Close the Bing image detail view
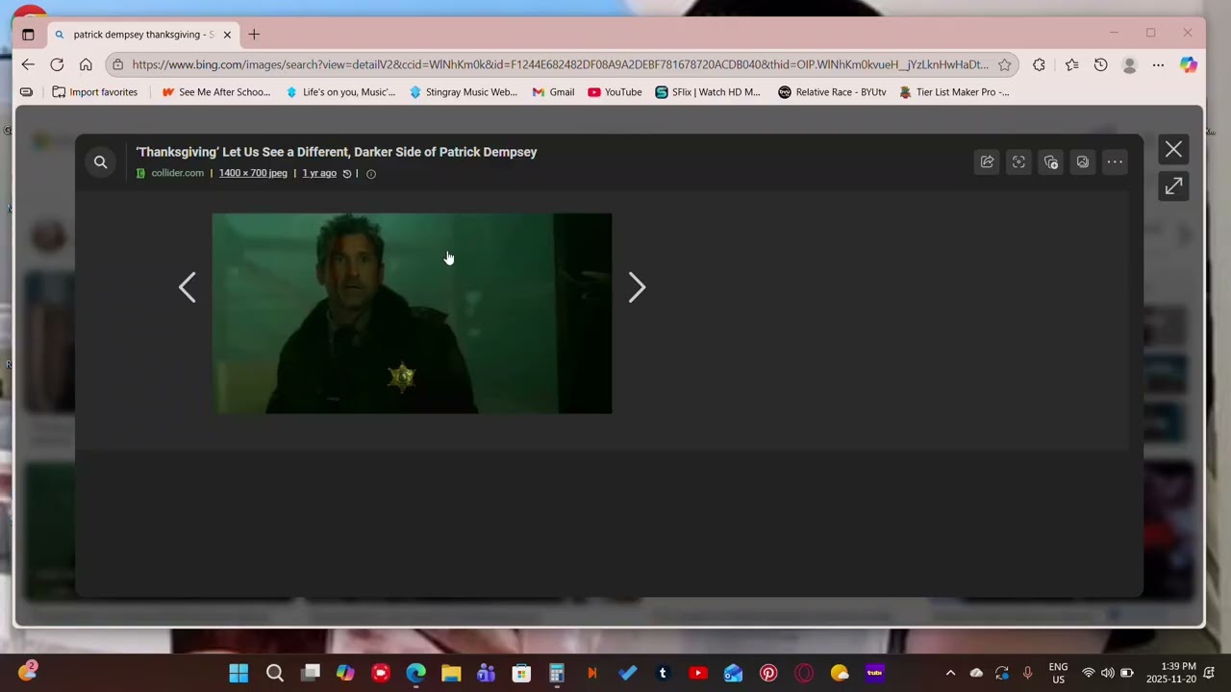1231x692 pixels. tap(1173, 150)
